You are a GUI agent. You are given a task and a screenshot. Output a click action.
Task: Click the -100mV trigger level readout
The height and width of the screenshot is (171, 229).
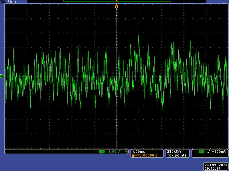point(218,152)
